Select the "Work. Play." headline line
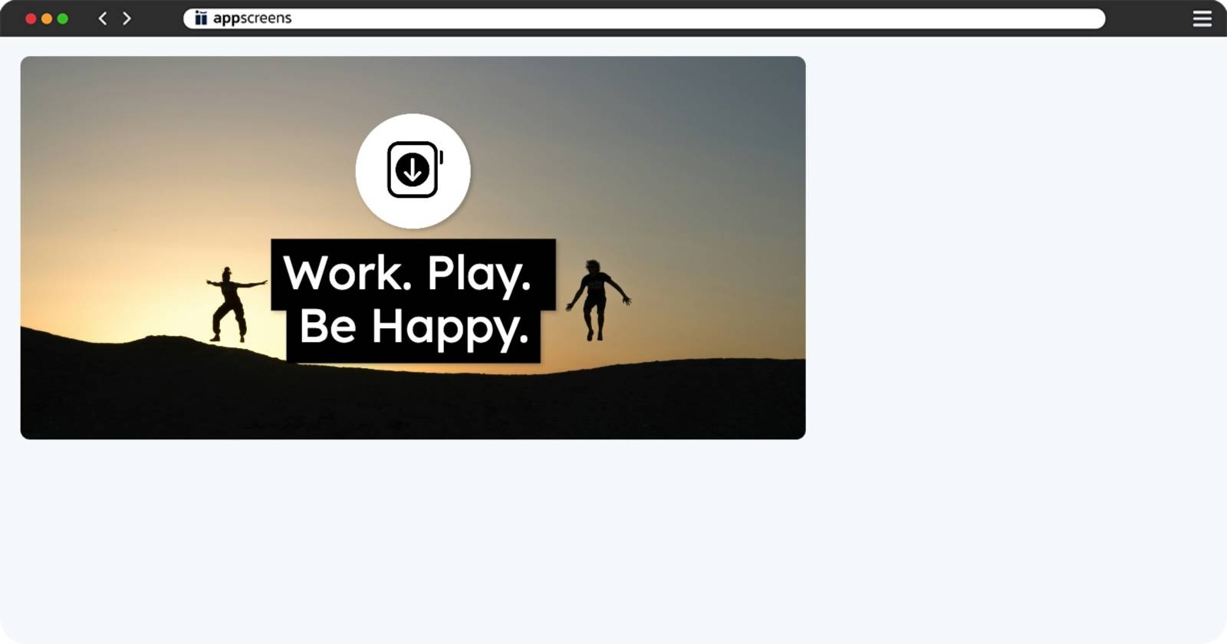Screen dimensions: 1227x644 point(407,273)
